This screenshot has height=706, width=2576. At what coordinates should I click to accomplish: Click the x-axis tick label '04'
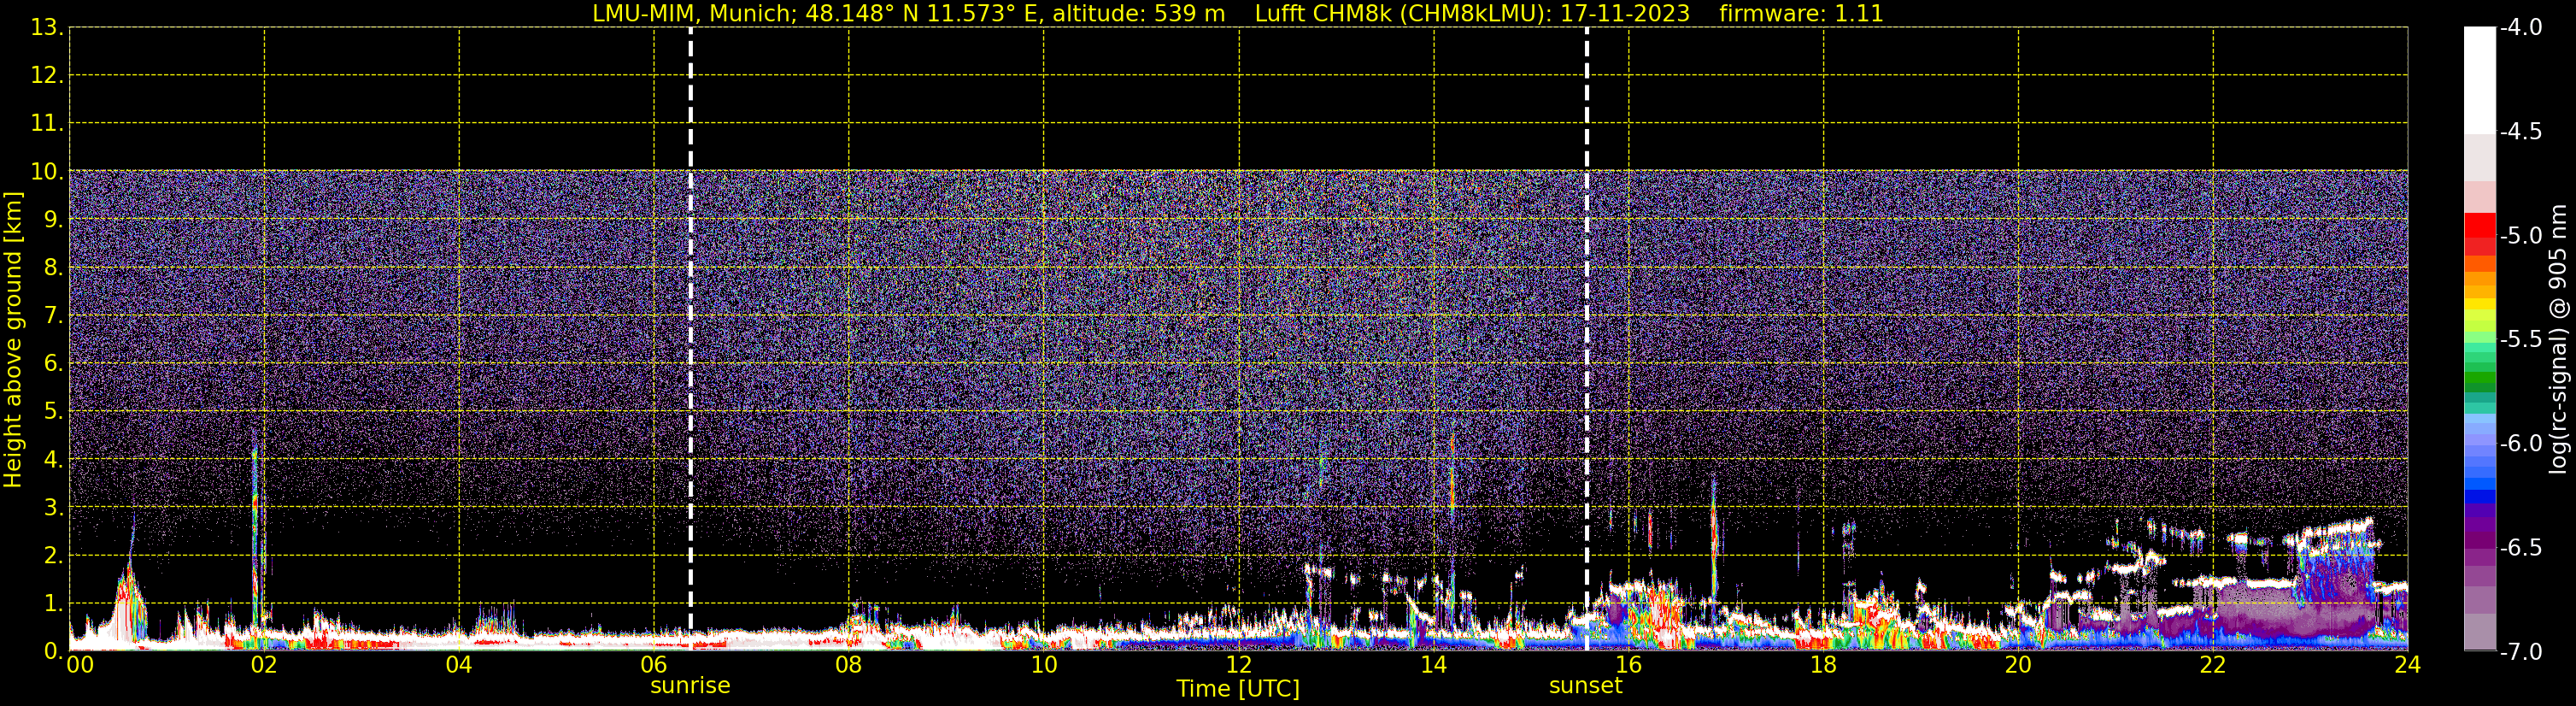459,665
